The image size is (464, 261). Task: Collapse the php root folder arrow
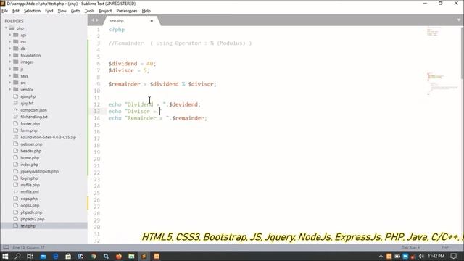[6, 28]
